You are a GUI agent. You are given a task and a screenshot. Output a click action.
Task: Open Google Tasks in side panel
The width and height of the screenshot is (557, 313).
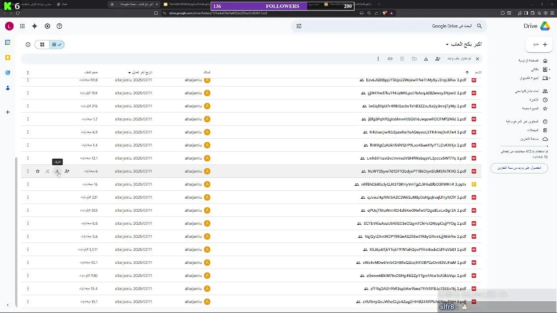click(x=7, y=73)
